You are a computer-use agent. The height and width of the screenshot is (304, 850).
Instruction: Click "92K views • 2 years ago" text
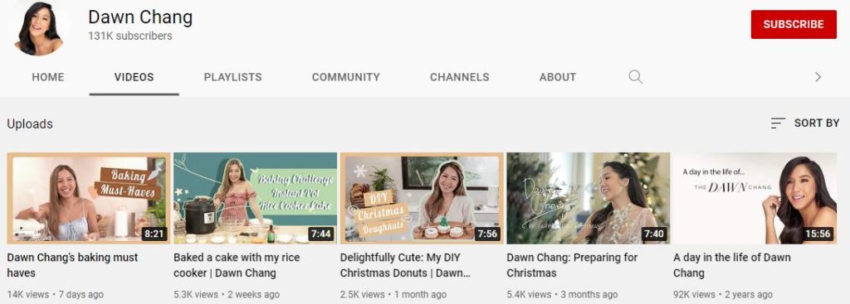pyautogui.click(x=723, y=295)
